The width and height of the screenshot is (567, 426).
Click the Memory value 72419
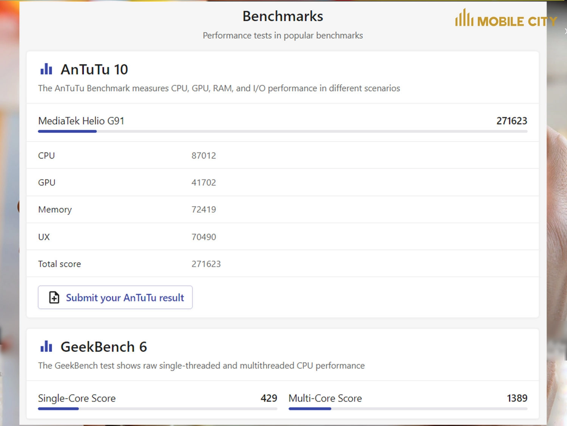point(204,210)
